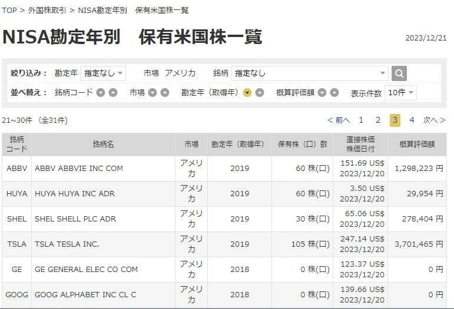The height and width of the screenshot is (309, 454).
Task: Select the TSLA TESLA INC. row
Action: [x=224, y=244]
